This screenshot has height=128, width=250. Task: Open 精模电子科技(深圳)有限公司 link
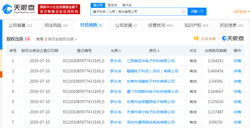[x=153, y=71]
